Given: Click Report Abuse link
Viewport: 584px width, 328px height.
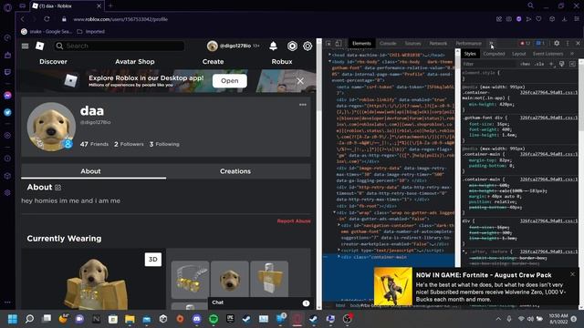Looking at the screenshot, I should (x=294, y=220).
